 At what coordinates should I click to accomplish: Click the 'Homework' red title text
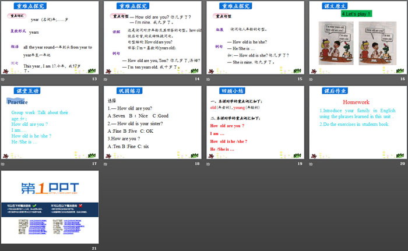(356, 102)
